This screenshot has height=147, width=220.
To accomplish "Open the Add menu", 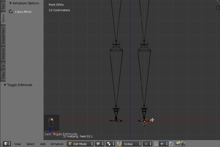I will coord(43,144).
